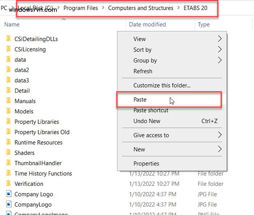Click the Manuals folder icon
This screenshot has height=215, width=254.
9,101
